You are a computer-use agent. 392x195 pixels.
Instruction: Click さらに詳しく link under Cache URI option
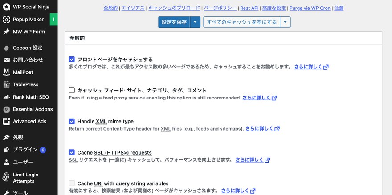pos(236,191)
